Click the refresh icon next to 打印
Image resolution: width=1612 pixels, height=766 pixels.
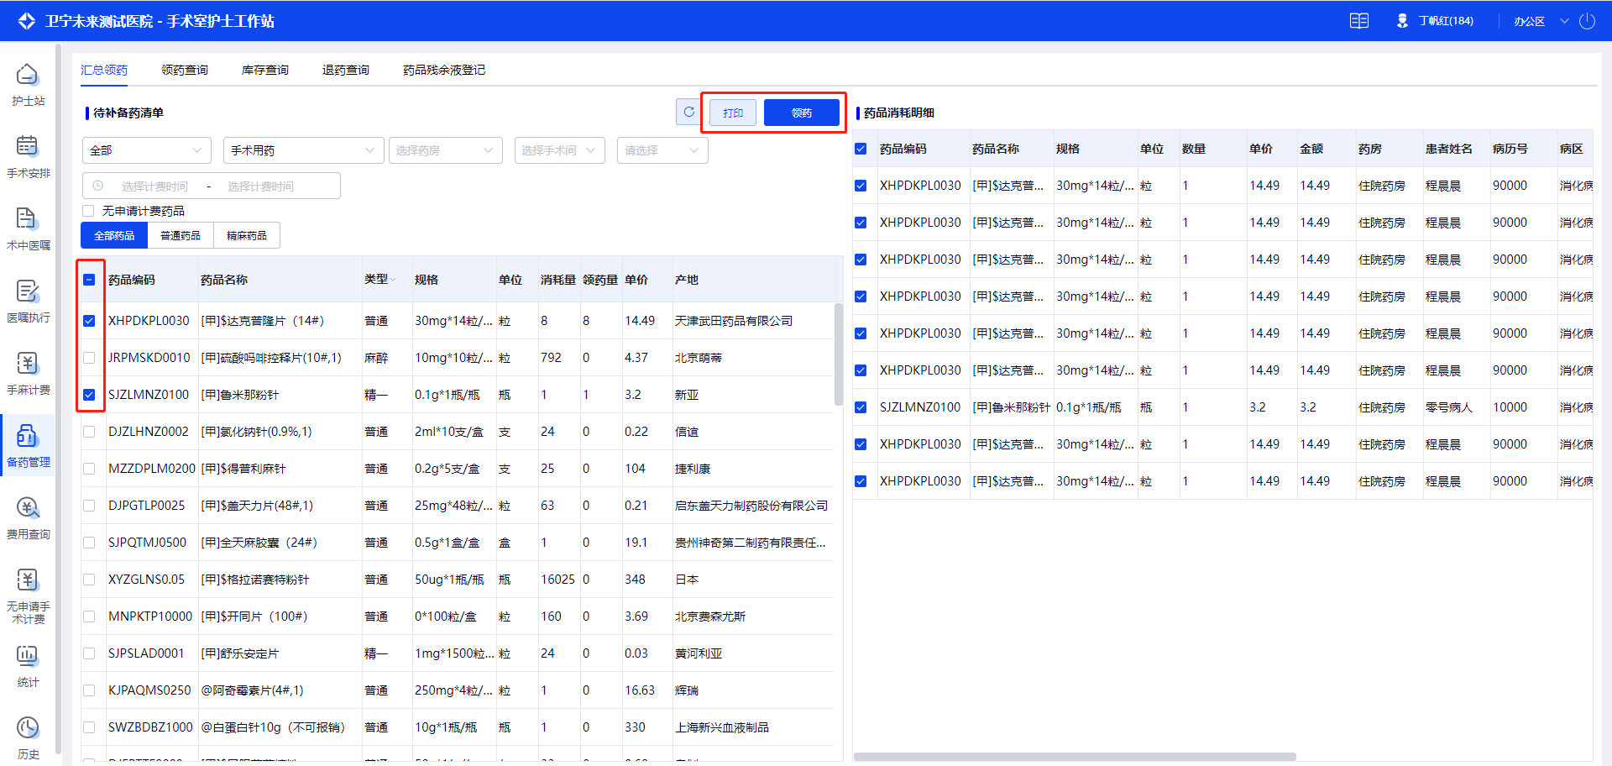coord(688,112)
